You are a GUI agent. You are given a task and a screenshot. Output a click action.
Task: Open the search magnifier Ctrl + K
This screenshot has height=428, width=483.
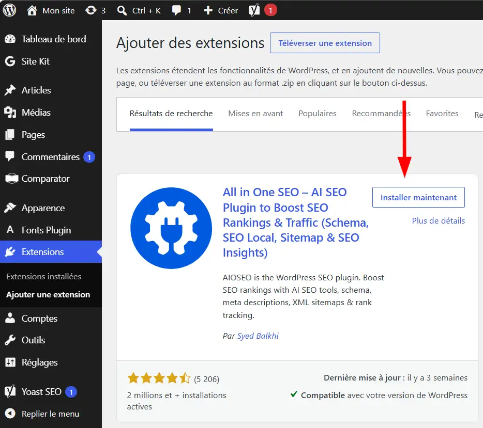click(122, 10)
